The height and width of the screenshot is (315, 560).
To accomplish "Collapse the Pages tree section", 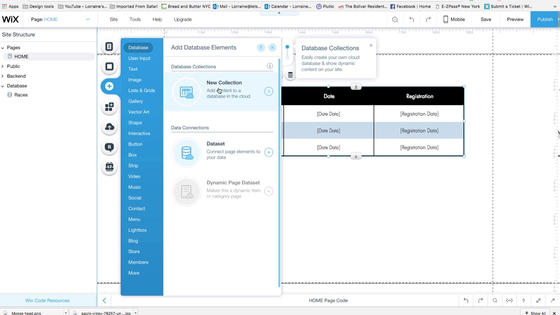I will [3, 48].
